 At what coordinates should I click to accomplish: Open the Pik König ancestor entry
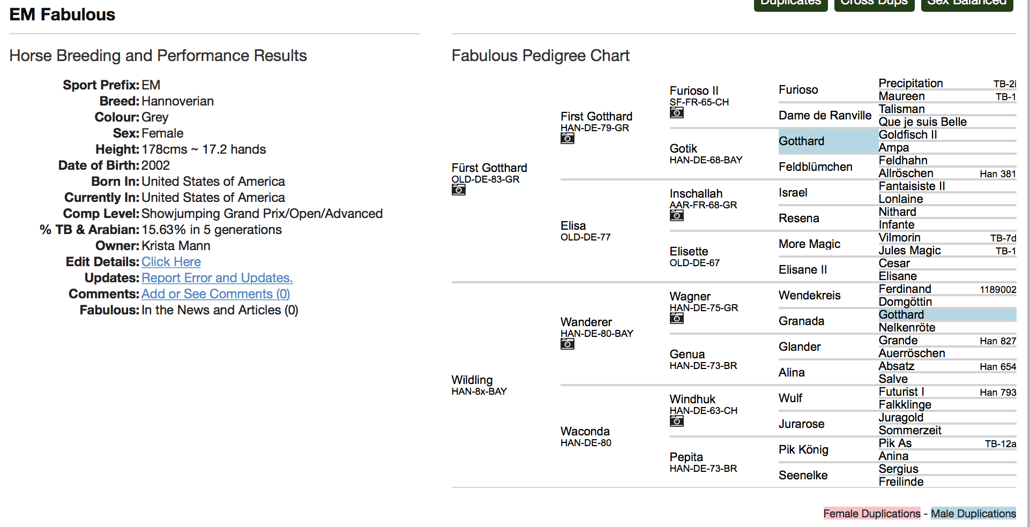coord(803,450)
